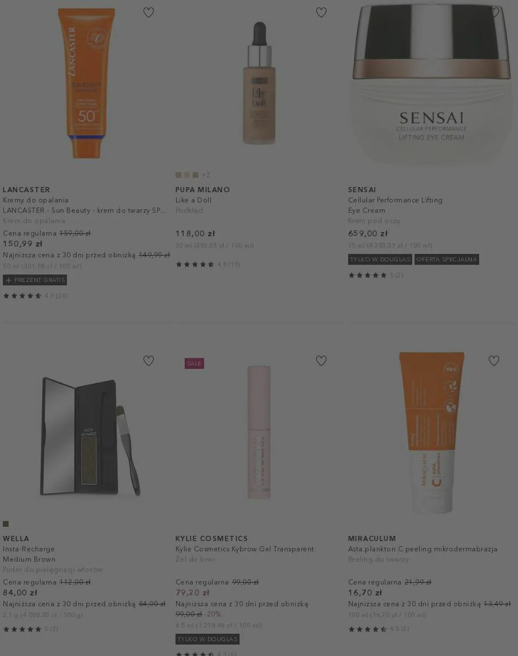Save Kylie Cosmetics Kybrow Gel to wishlist
This screenshot has width=518, height=656.
coord(321,361)
